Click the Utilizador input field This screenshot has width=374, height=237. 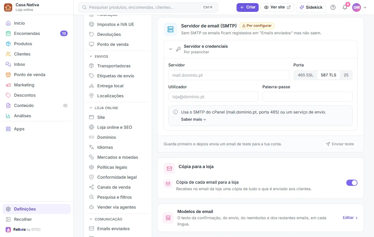point(213,97)
